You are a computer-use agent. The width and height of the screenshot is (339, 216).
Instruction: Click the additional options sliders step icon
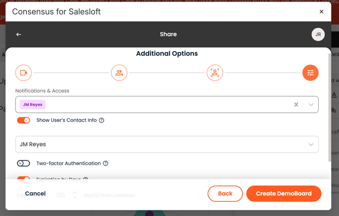tap(311, 73)
